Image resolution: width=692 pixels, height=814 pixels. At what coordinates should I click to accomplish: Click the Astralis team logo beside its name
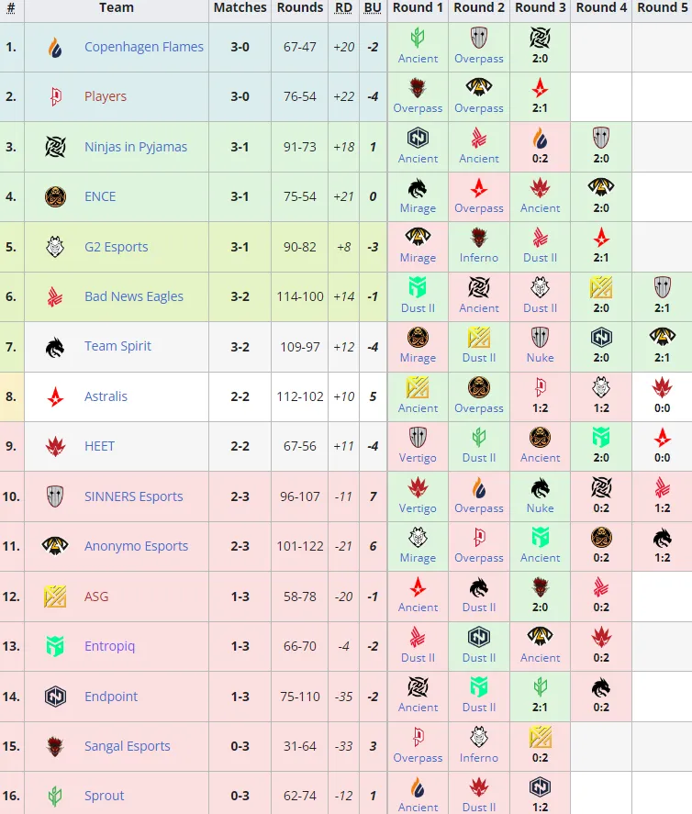(55, 396)
